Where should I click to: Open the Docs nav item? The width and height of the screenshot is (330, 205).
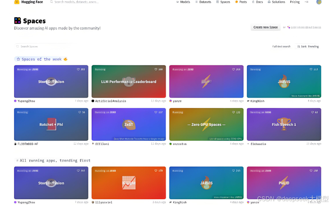click(x=257, y=2)
